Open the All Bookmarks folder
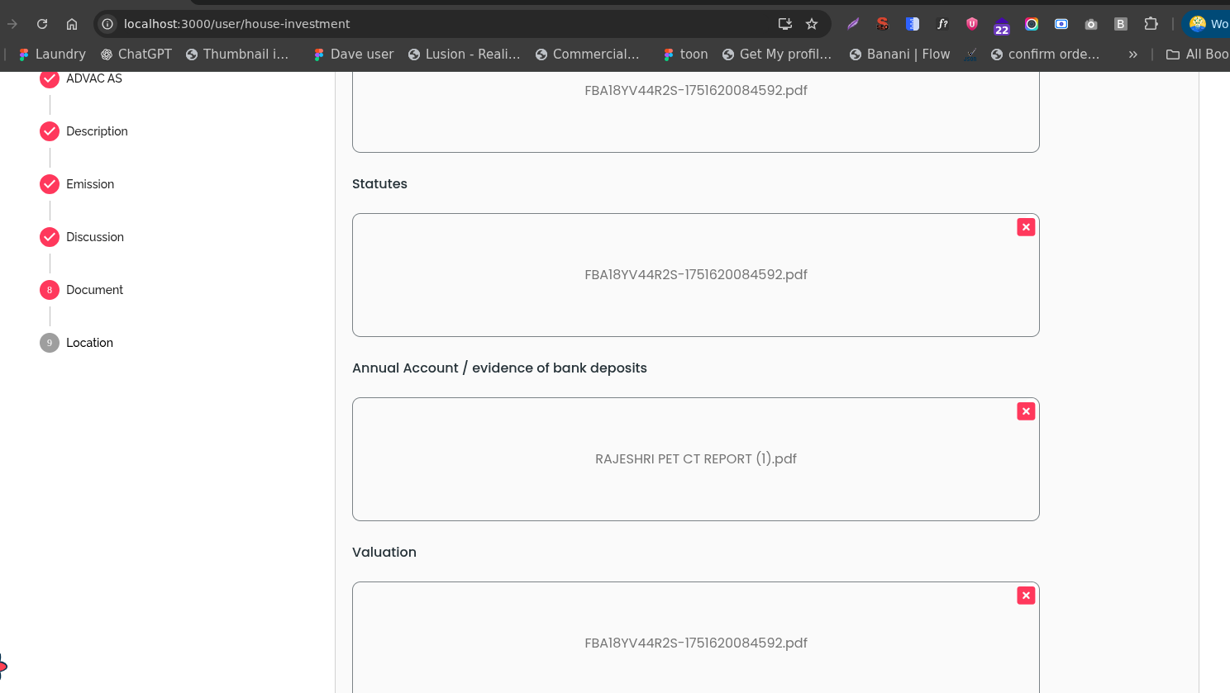The width and height of the screenshot is (1230, 693). click(1197, 55)
